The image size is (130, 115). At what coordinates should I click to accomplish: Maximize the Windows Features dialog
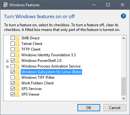point(108,5)
